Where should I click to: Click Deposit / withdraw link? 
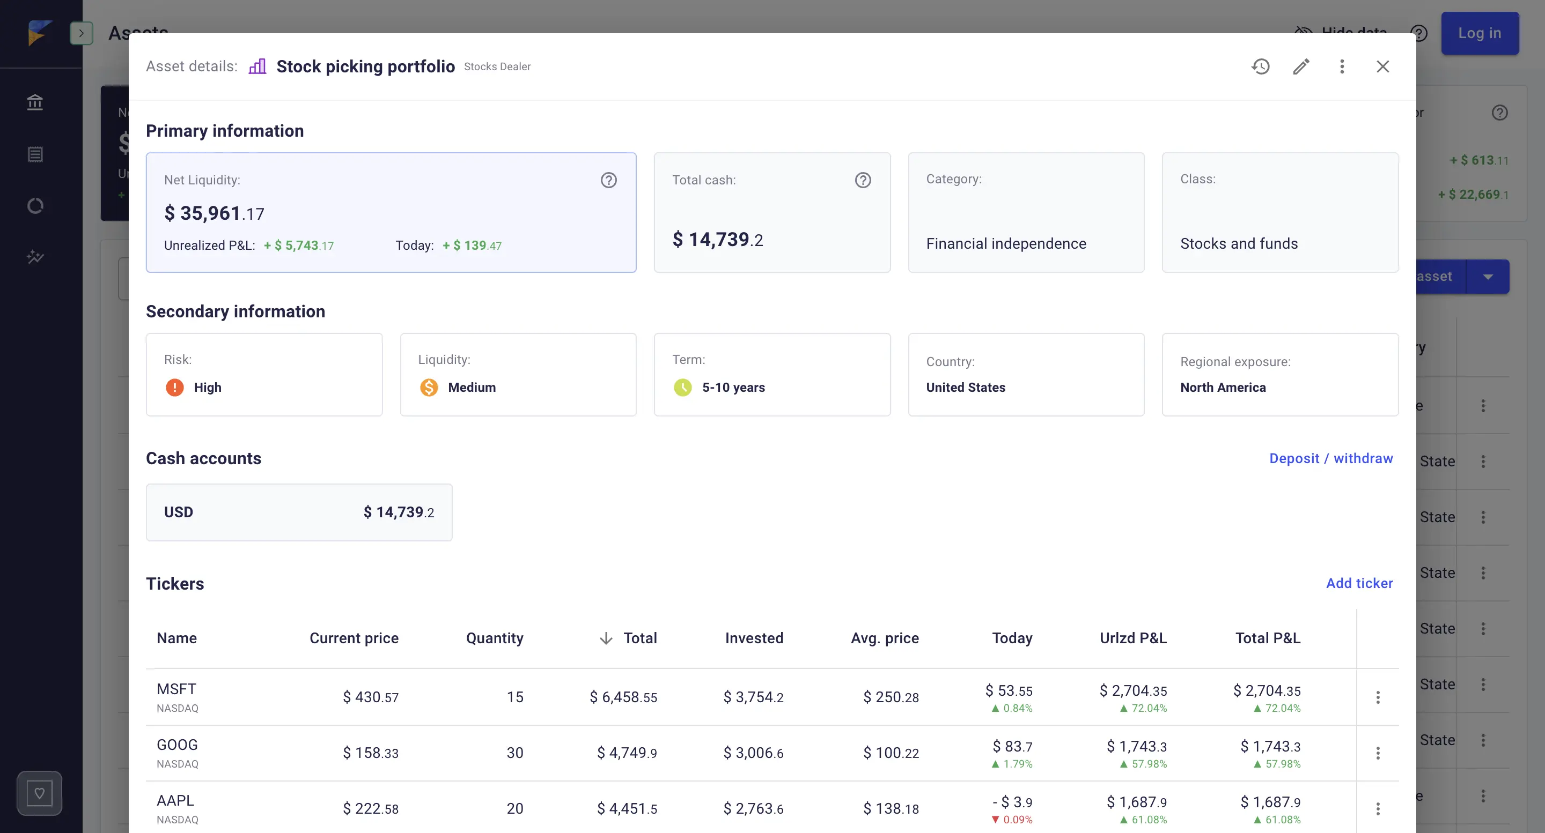point(1330,458)
